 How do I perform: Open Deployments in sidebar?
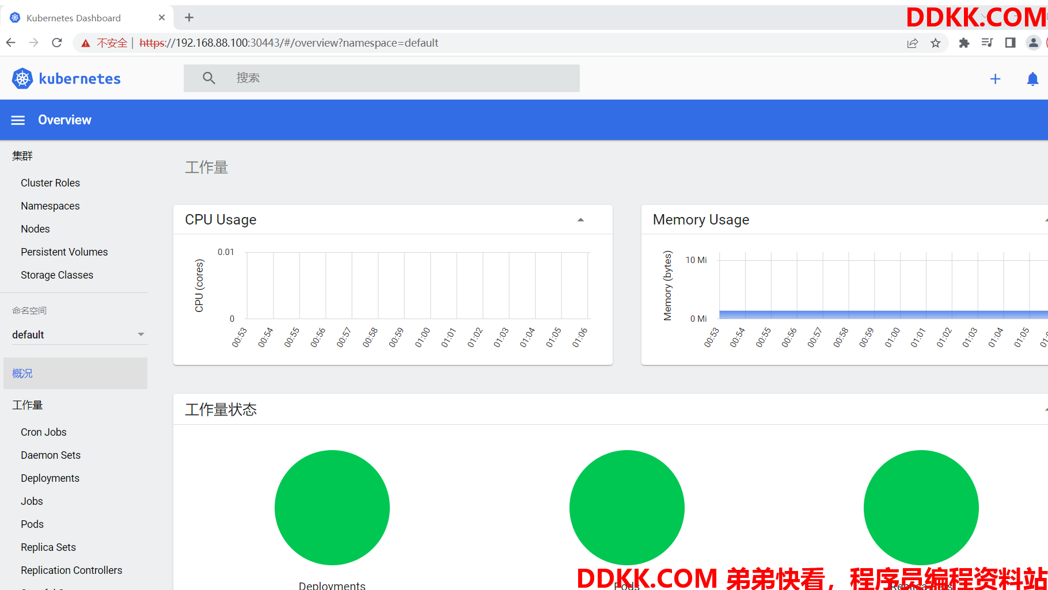tap(50, 478)
